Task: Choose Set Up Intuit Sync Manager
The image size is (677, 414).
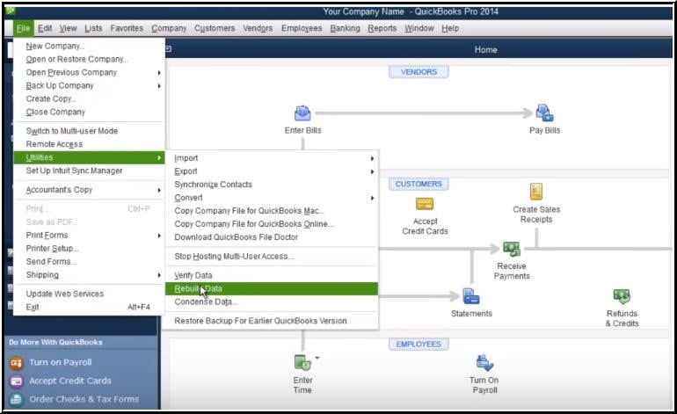Action: point(89,171)
